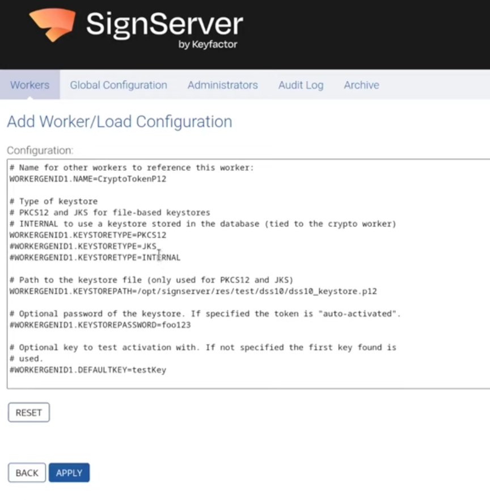Click the Add Worker/Load Configuration heading
This screenshot has height=500, width=490.
(x=119, y=121)
